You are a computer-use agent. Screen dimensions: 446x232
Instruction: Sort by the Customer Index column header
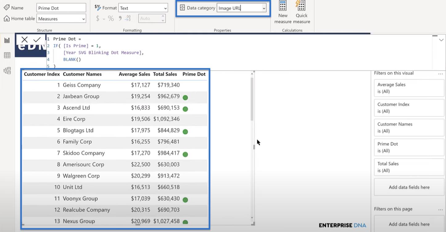point(42,74)
